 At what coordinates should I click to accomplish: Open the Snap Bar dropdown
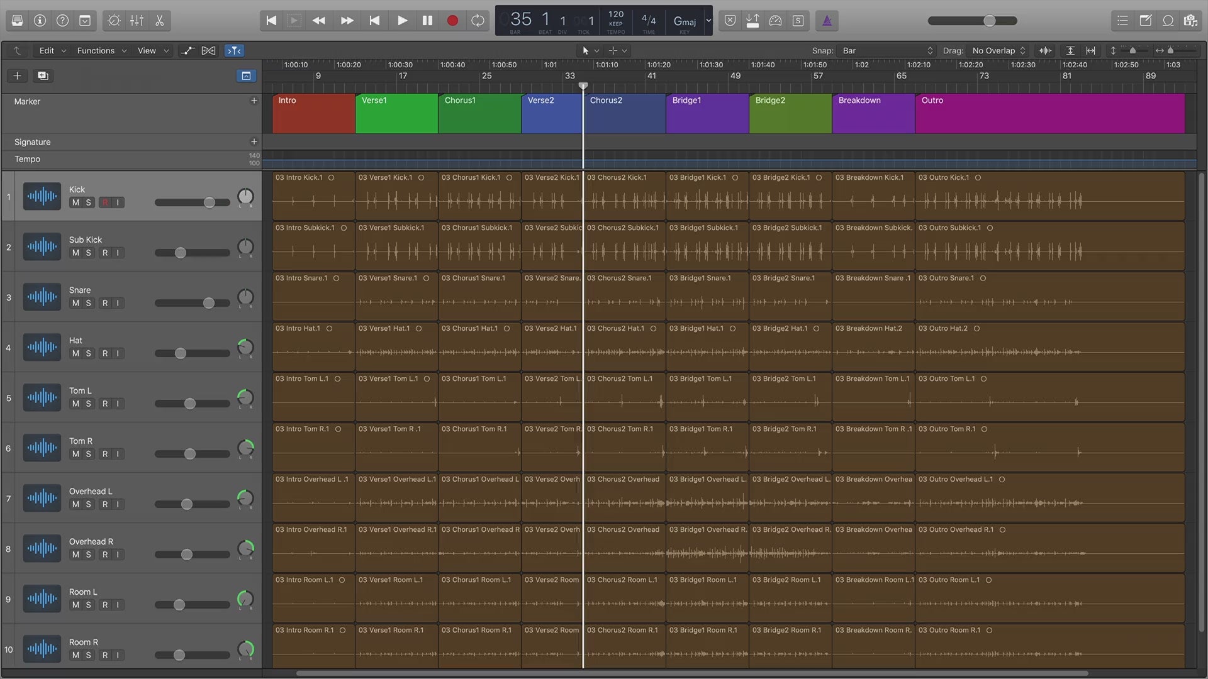(887, 50)
